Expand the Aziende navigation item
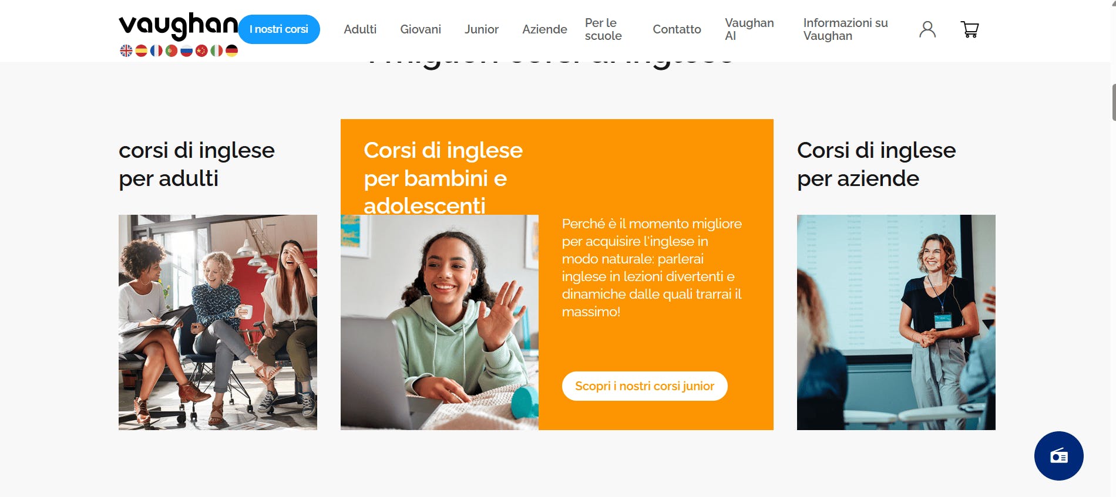Viewport: 1116px width, 497px height. (x=544, y=29)
